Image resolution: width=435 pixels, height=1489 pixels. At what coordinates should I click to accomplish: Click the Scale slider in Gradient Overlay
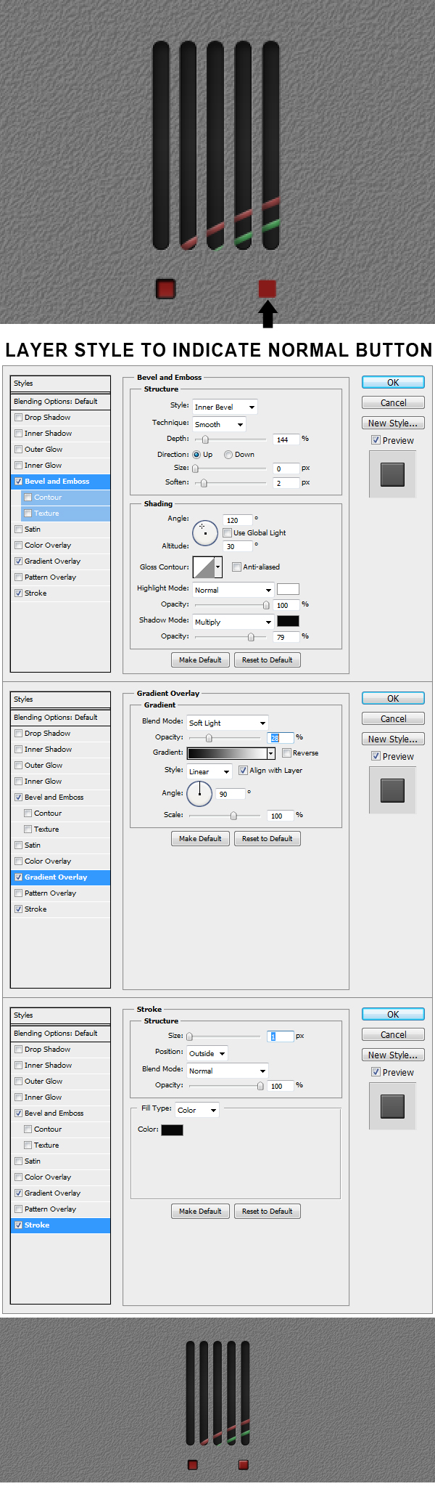click(x=224, y=816)
